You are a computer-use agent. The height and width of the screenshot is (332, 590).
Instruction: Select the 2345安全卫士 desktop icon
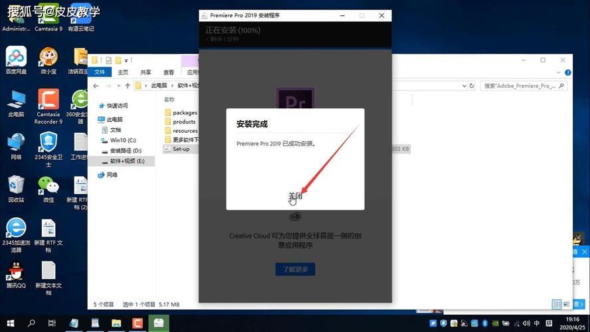tap(48, 149)
